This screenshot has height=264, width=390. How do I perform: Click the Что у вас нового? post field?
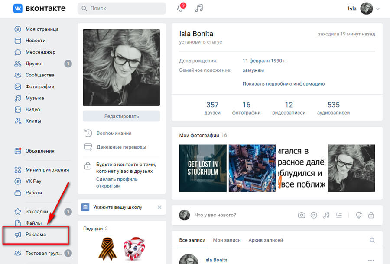(215, 215)
